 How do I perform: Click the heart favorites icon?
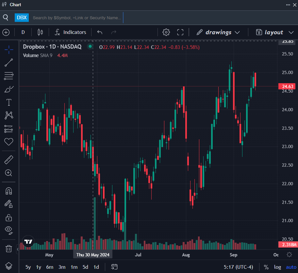click(9, 142)
